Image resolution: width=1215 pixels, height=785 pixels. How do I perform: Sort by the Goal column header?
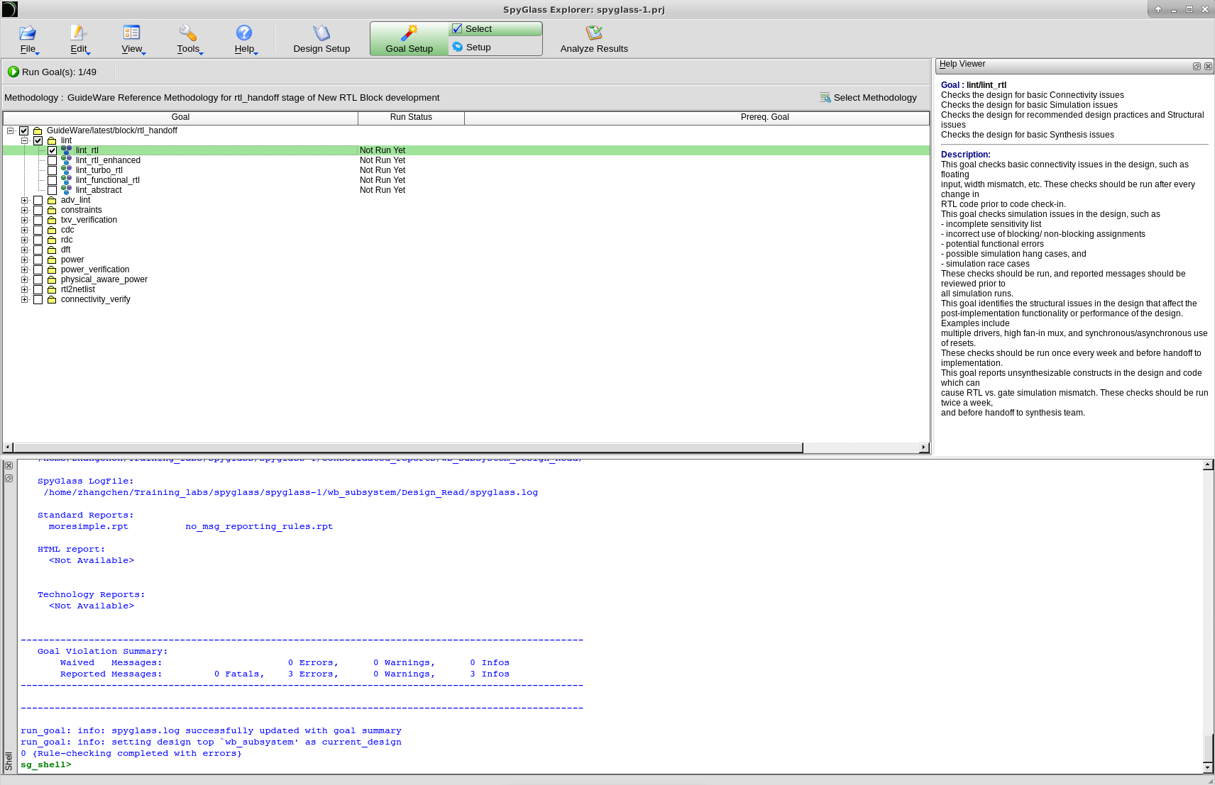(180, 118)
